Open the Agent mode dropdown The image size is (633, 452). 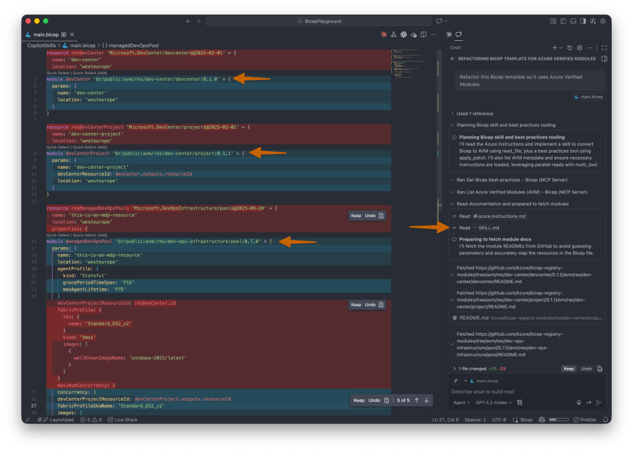(461, 402)
